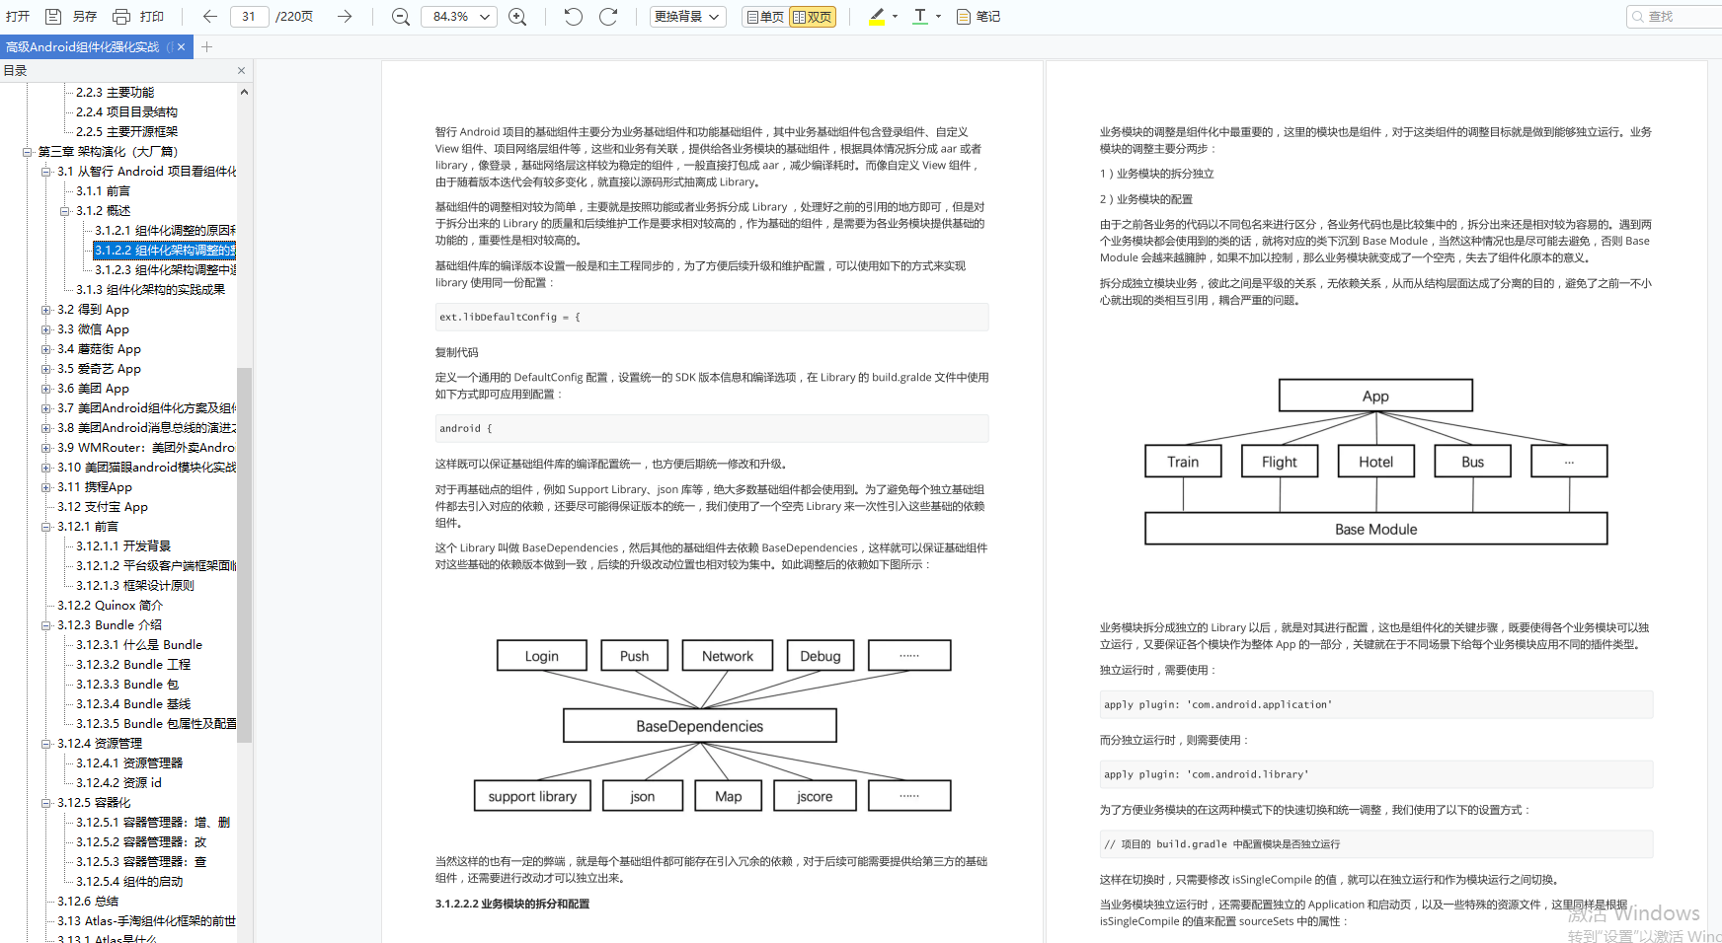Image resolution: width=1722 pixels, height=943 pixels.
Task: Click the outline panel vertical scrollbar thumb
Action: [244, 554]
